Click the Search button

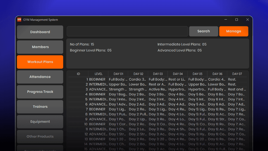204,31
